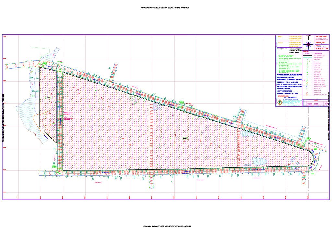Click the Asian Surveys company logo
332x234 pixels.
coord(279,102)
